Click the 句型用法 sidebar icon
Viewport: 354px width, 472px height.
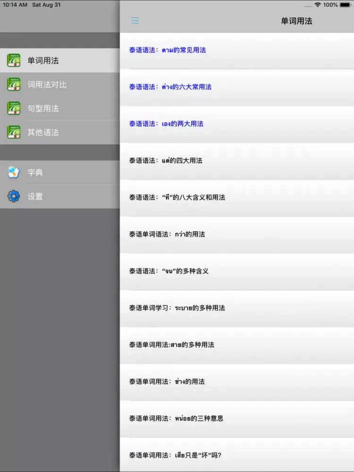[x=14, y=108]
